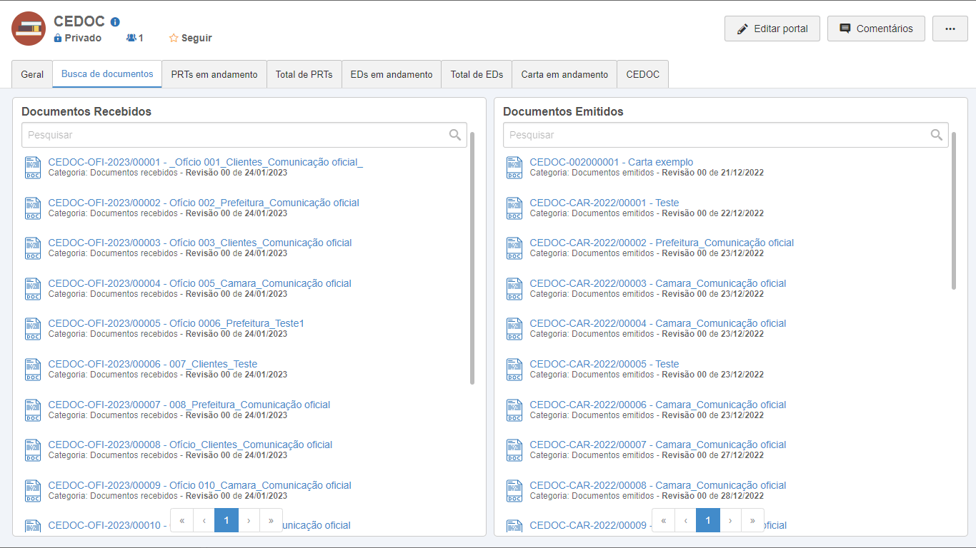Open document CEDOC-OFI-2023/00006 007_Clientes_Teste
Image resolution: width=976 pixels, height=548 pixels.
pyautogui.click(x=153, y=364)
